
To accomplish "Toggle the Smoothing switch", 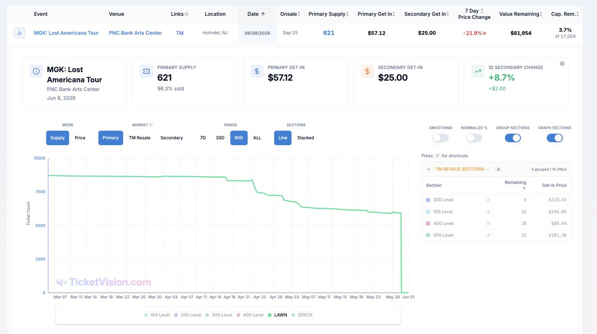I will click(440, 138).
